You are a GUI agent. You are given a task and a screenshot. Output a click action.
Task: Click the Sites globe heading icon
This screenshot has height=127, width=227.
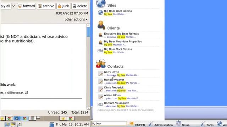[101, 4]
